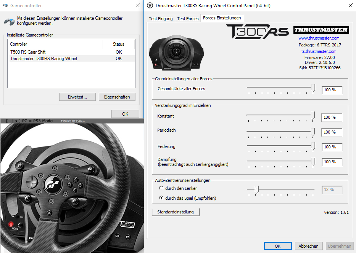Click the Gesamtstärke 100 % value field
This screenshot has width=356, height=253.
332,90
